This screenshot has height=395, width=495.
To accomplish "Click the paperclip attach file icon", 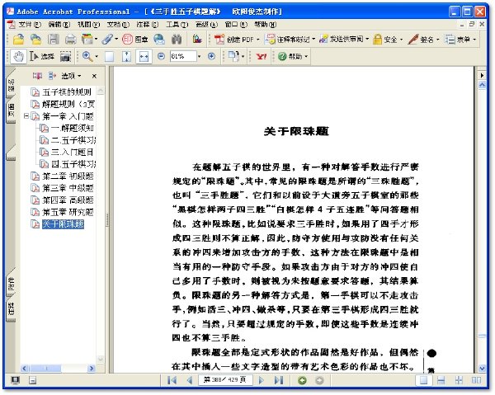I will click(107, 39).
